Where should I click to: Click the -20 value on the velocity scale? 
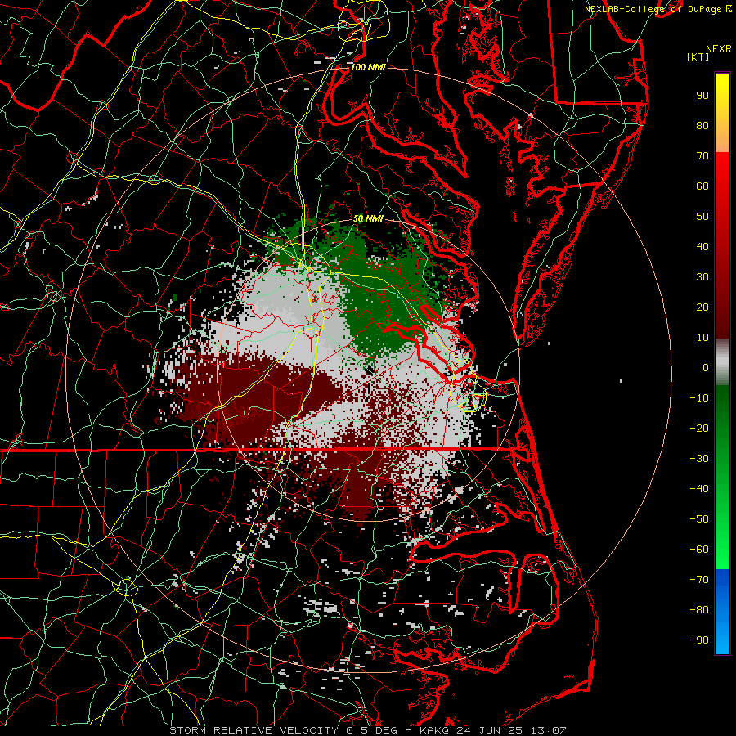699,428
